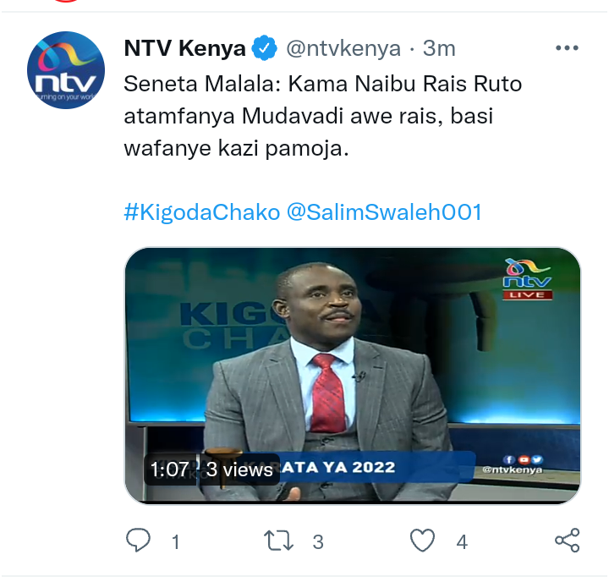This screenshot has width=609, height=582.
Task: Click the reply count number 1
Action: (176, 542)
